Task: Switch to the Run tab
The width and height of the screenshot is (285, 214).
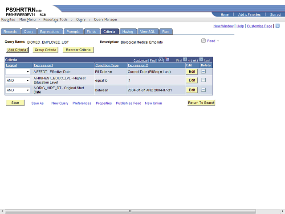Action: point(166,32)
